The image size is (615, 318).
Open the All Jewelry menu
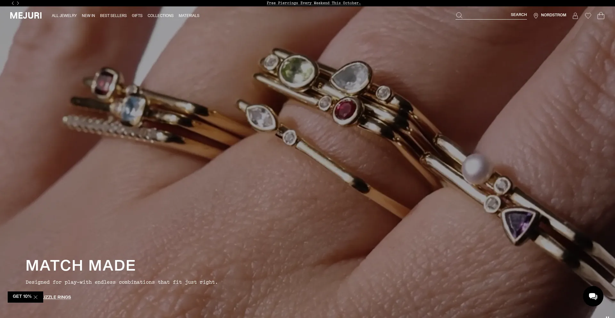coord(64,16)
